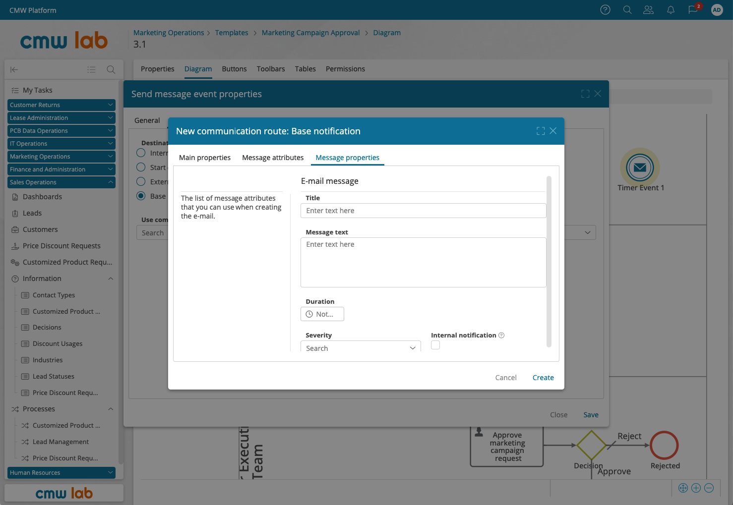733x505 pixels.
Task: Select the Start destination radio button
Action: click(x=141, y=167)
